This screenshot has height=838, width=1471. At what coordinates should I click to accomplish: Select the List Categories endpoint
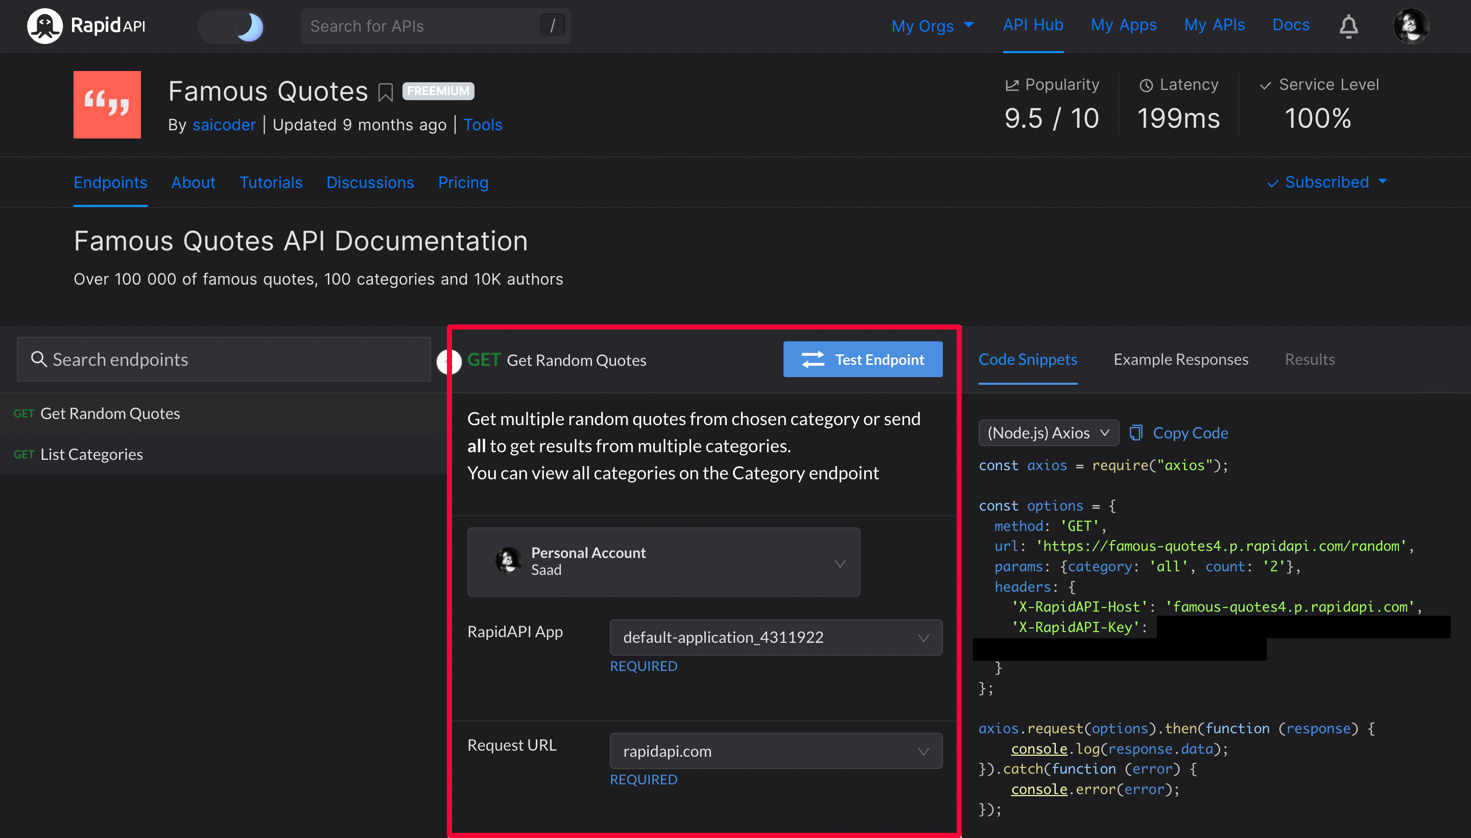point(91,454)
